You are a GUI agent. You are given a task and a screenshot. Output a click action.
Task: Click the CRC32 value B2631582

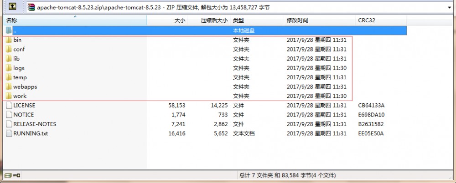coord(371,124)
